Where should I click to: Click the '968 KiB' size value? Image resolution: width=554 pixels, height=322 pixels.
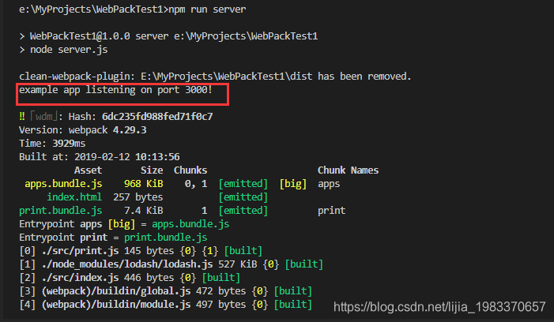click(x=144, y=184)
